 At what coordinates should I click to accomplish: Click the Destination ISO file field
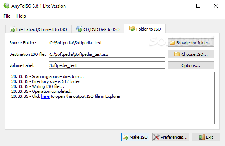(x=107, y=54)
